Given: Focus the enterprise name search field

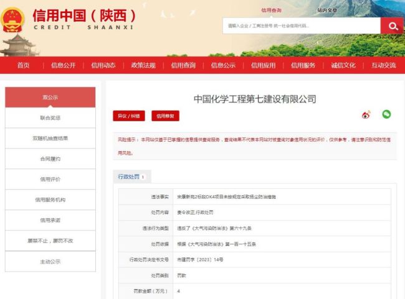Looking at the screenshot, I should [302, 25].
